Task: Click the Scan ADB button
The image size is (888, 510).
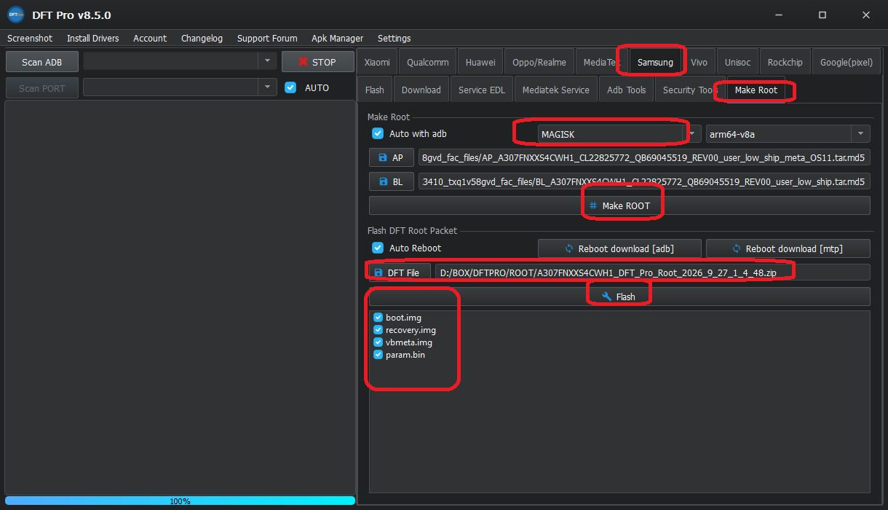Action: click(x=42, y=62)
